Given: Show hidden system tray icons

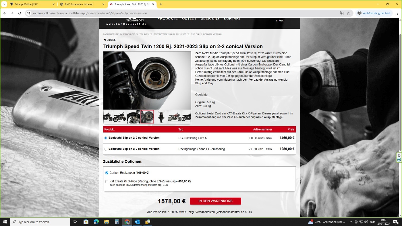Looking at the screenshot, I should [351, 222].
